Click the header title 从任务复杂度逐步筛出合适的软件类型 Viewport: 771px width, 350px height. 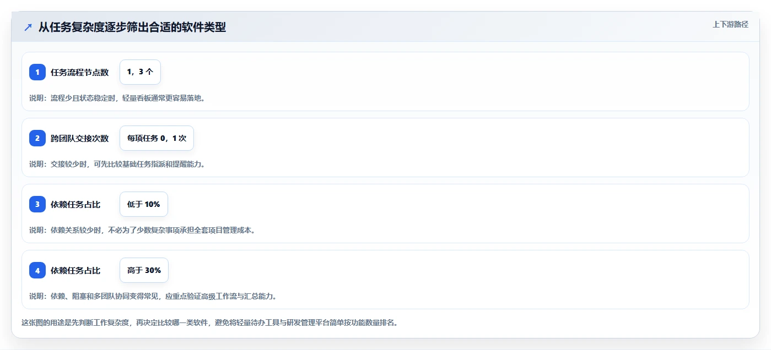tap(132, 27)
